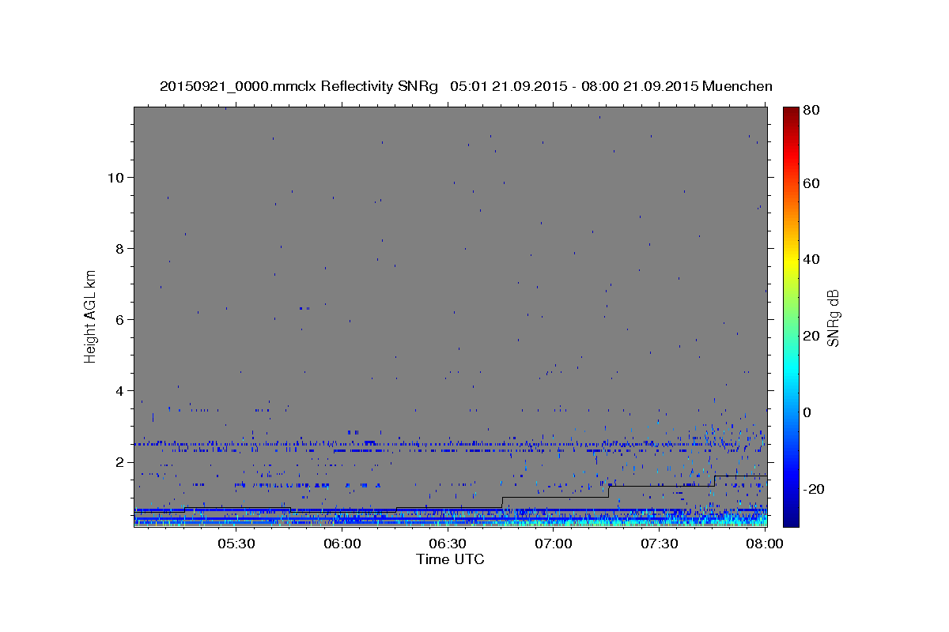Click the height tick label 2

pyautogui.click(x=121, y=461)
